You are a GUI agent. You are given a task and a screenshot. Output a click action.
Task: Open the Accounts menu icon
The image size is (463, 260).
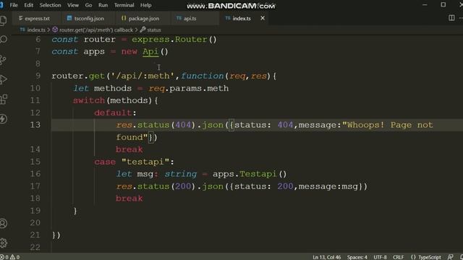(4, 223)
